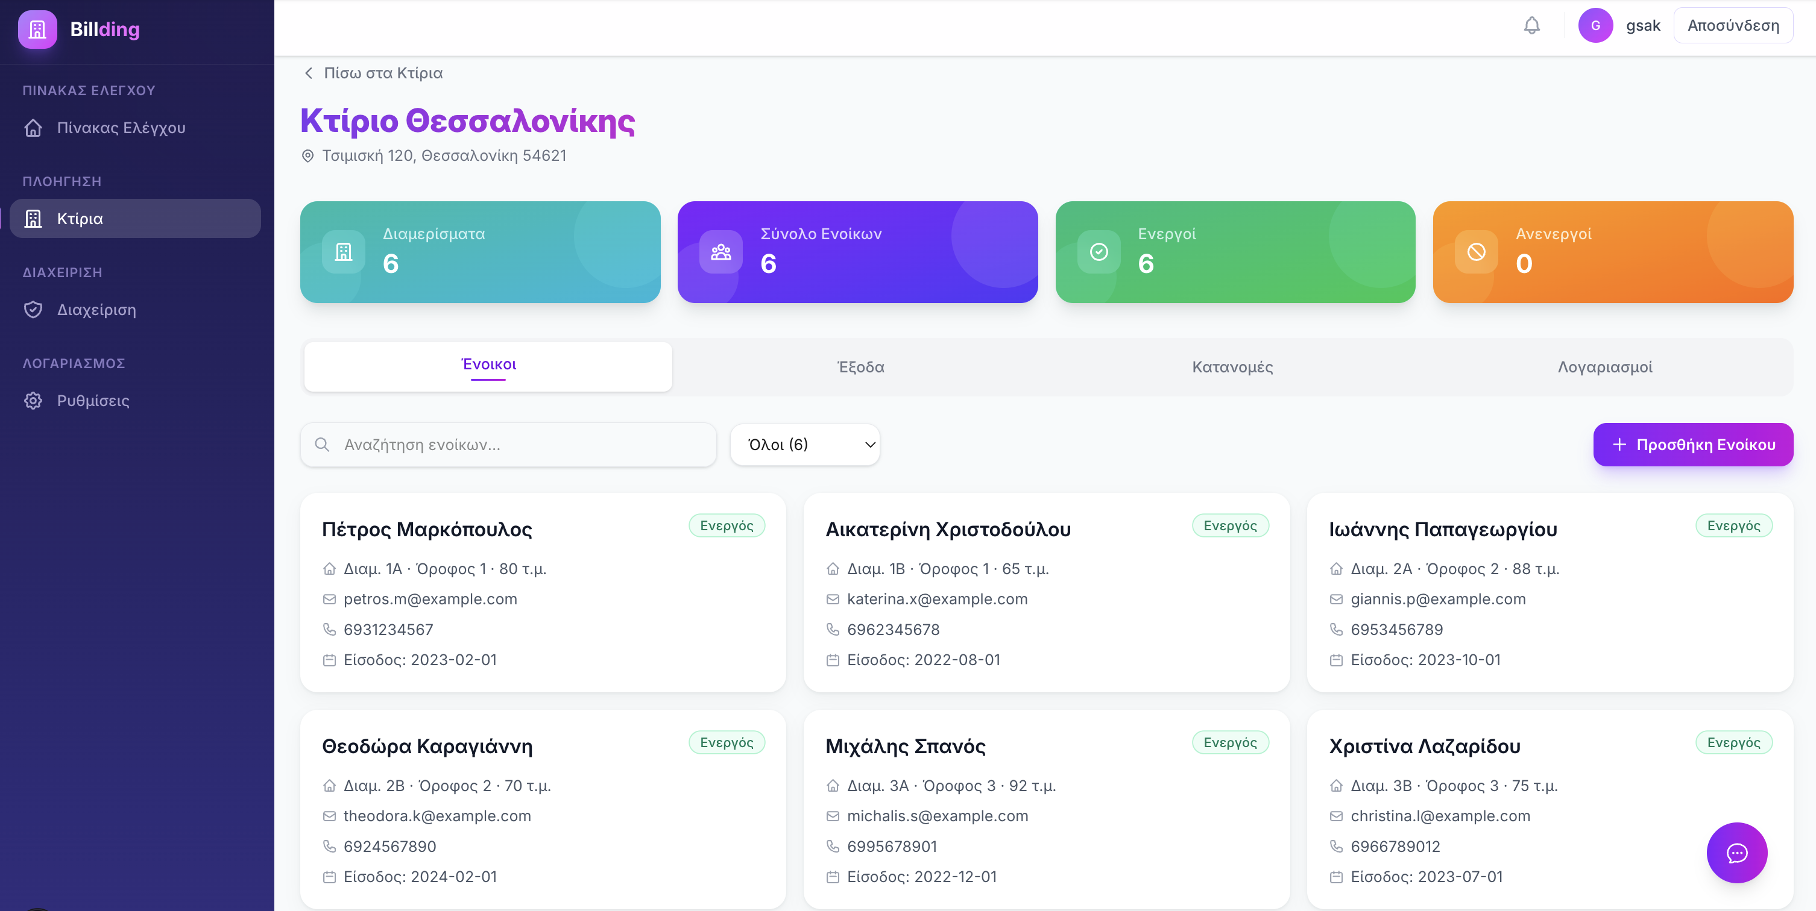
Task: Click the residents group icon in purple card
Action: pos(720,251)
